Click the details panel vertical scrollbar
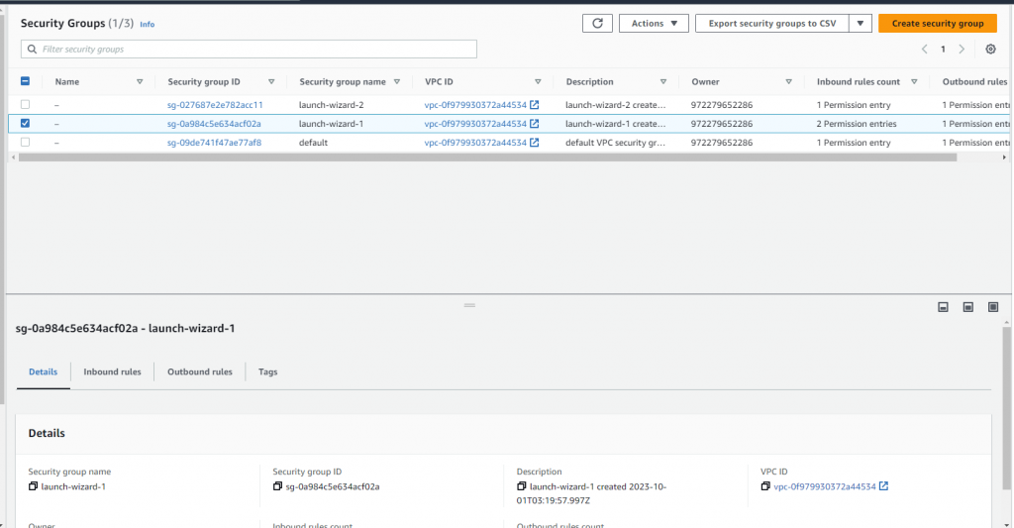 click(1006, 408)
